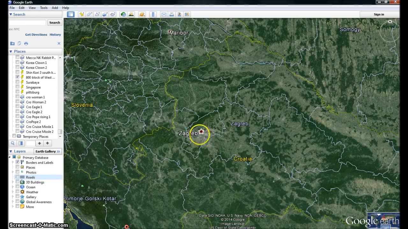Clear search results with the X icon

click(x=59, y=44)
